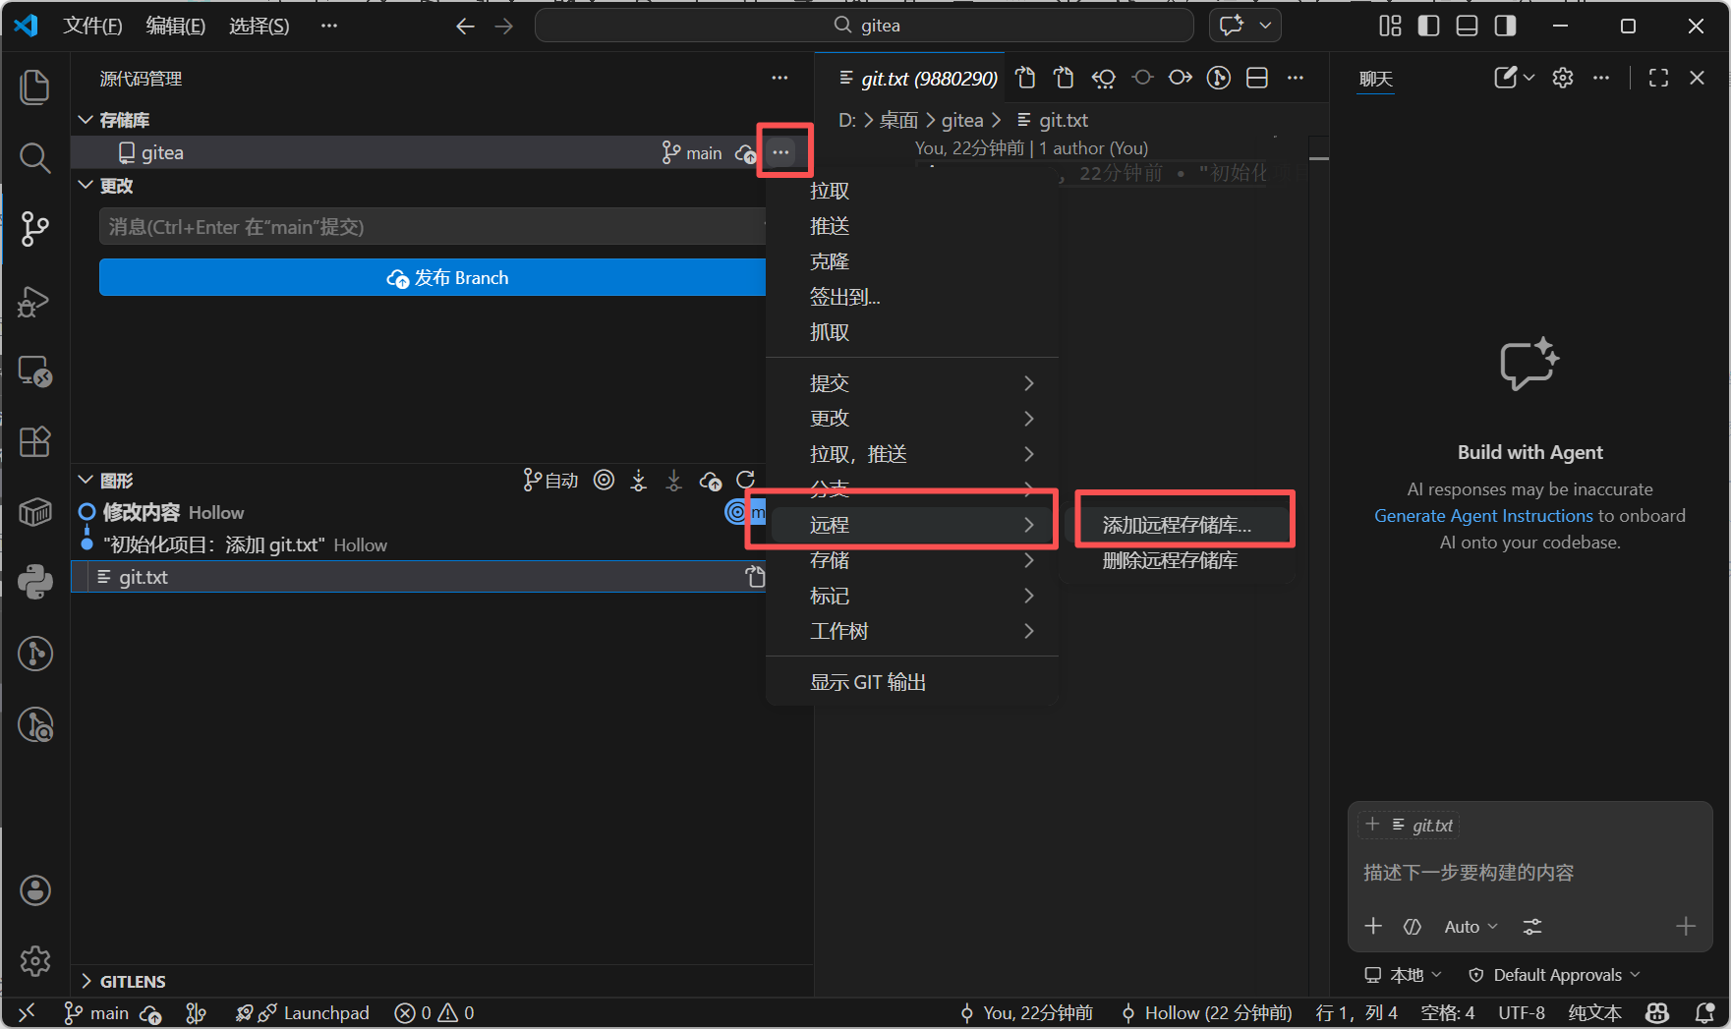Screen dimensions: 1731x1029
Task: Click the refresh icon in Graph section
Action: click(x=746, y=481)
